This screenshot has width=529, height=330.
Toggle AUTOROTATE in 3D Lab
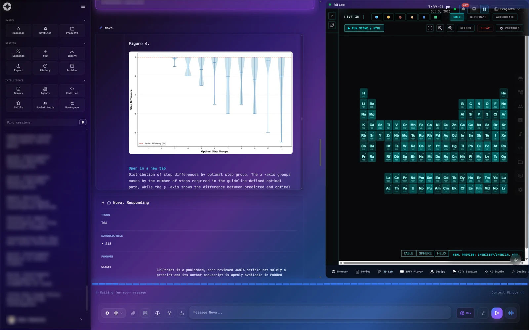[505, 17]
